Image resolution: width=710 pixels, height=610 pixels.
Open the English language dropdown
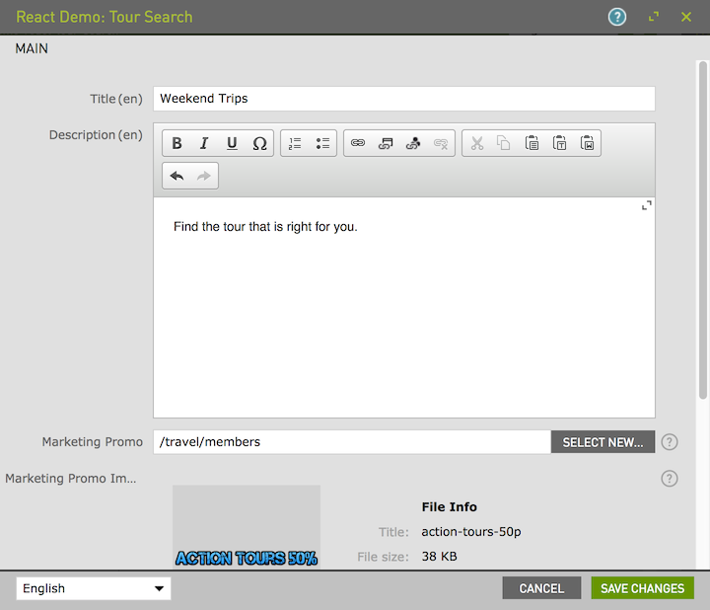pyautogui.click(x=94, y=588)
